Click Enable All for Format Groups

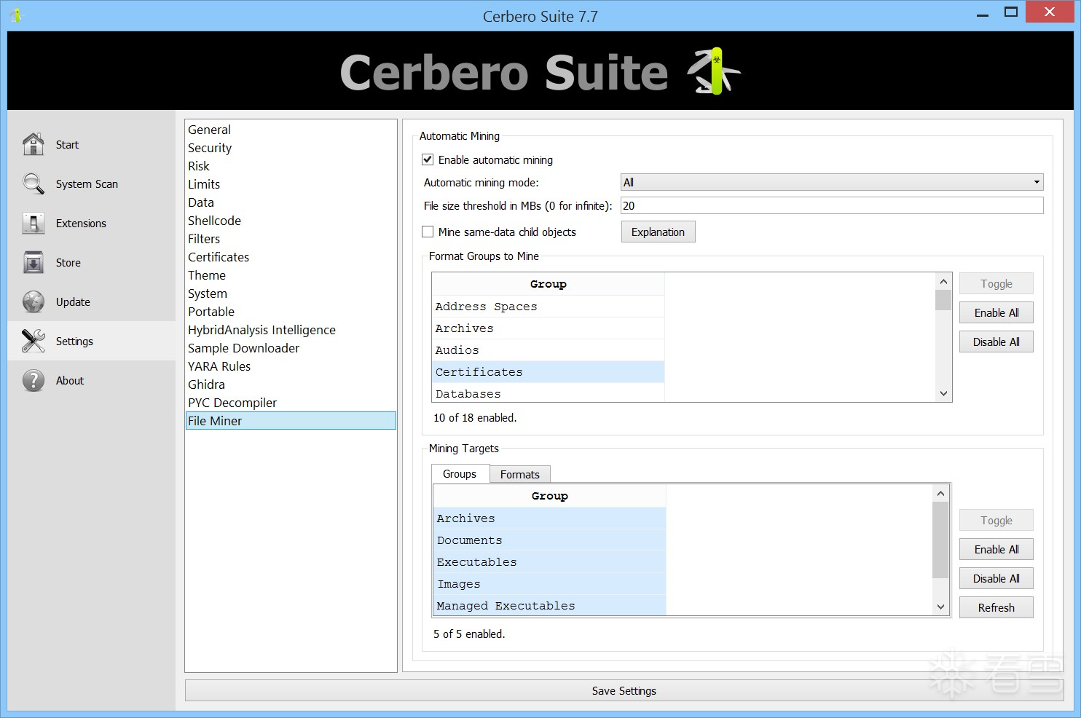(x=996, y=313)
